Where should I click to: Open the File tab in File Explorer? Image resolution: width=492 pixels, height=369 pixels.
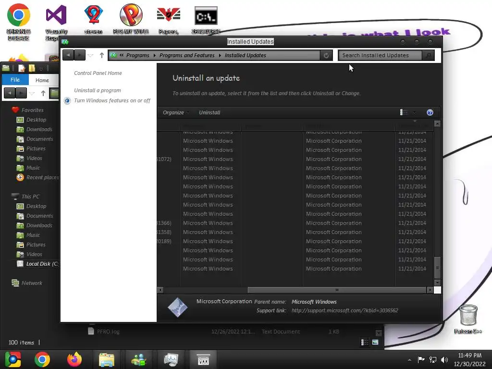(15, 80)
